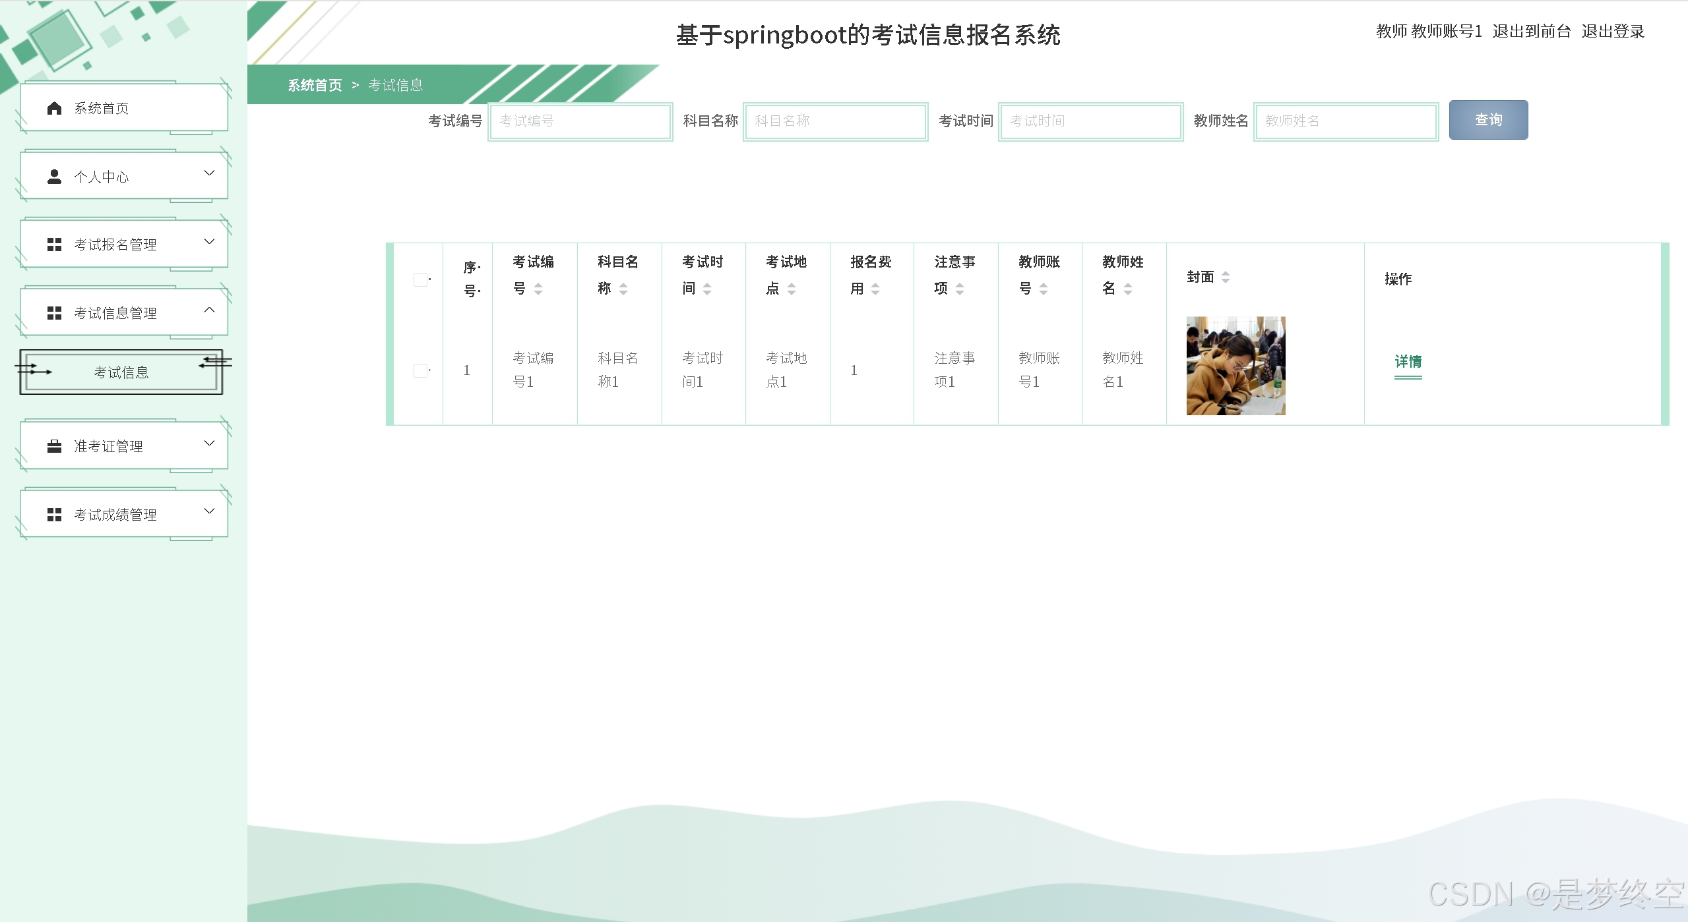The width and height of the screenshot is (1688, 922).
Task: Open the exam cover photo thumbnail
Action: click(x=1235, y=366)
